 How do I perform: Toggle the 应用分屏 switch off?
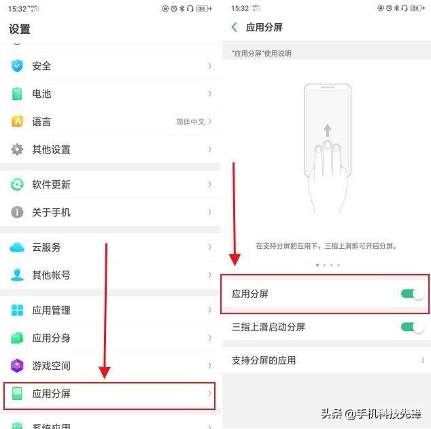click(x=412, y=294)
